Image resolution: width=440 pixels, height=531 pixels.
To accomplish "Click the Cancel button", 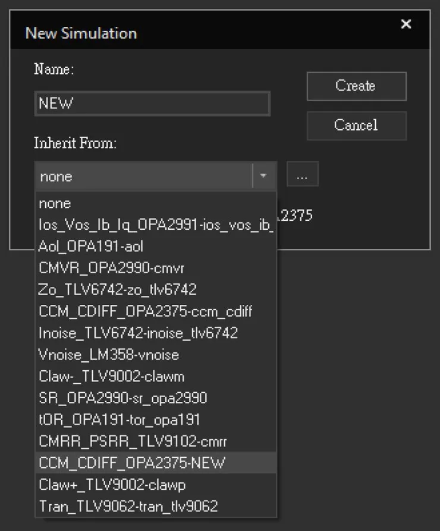I will coord(356,126).
